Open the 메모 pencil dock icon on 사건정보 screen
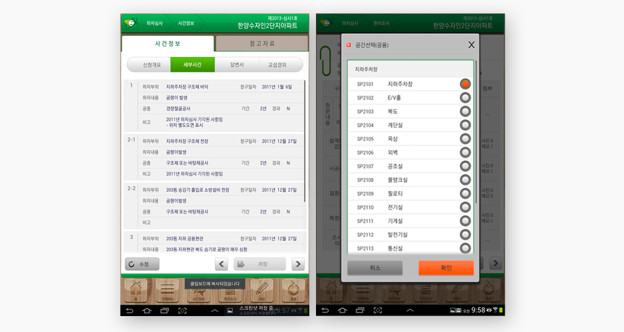Image resolution: width=624 pixels, height=332 pixels. (262, 291)
